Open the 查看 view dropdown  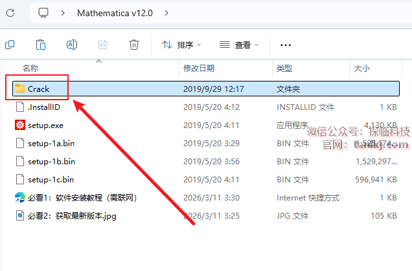239,45
